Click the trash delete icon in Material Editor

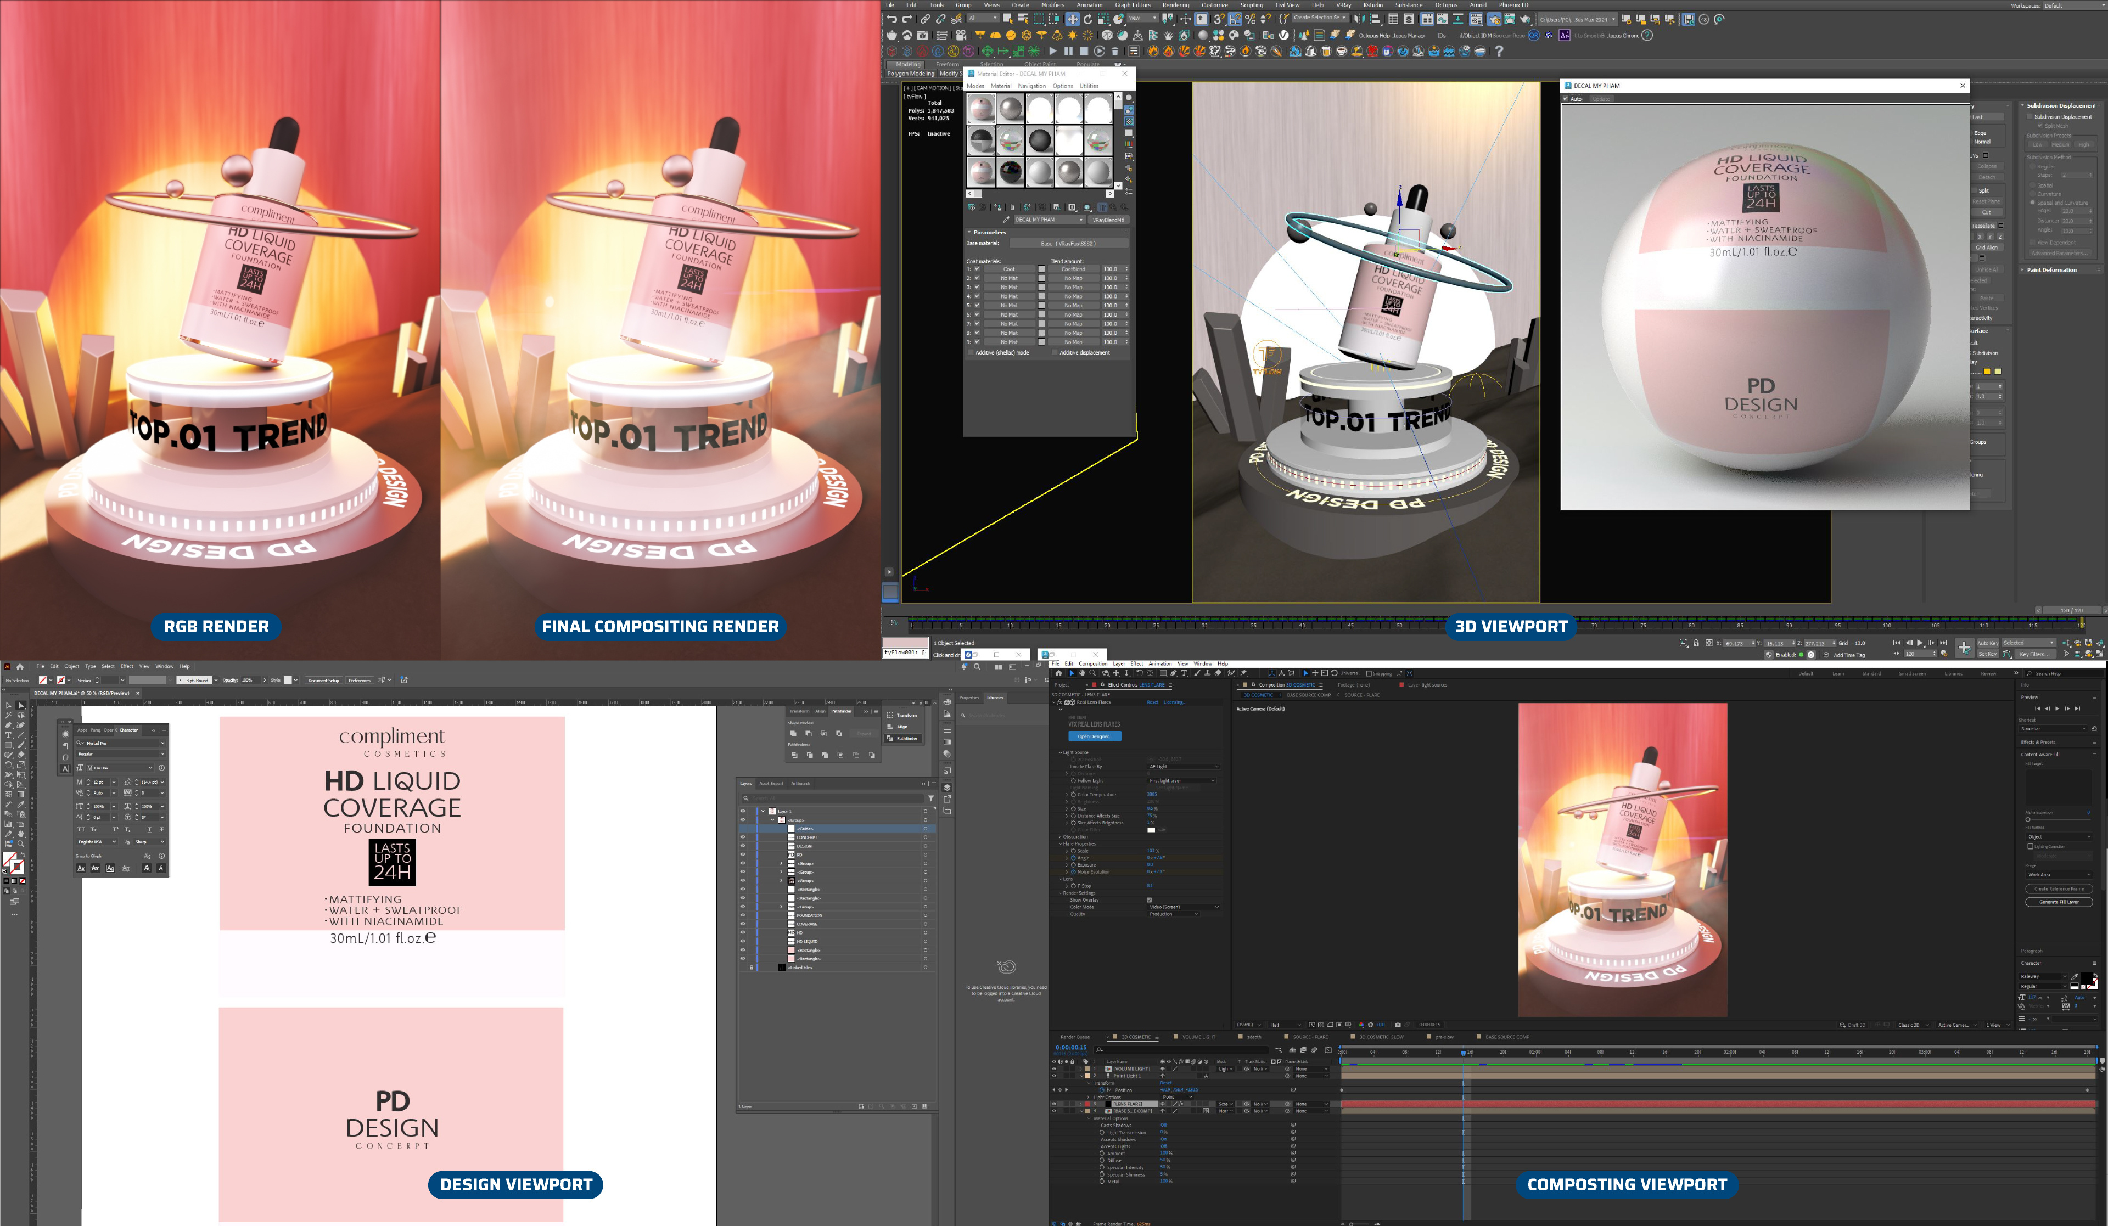1011,206
